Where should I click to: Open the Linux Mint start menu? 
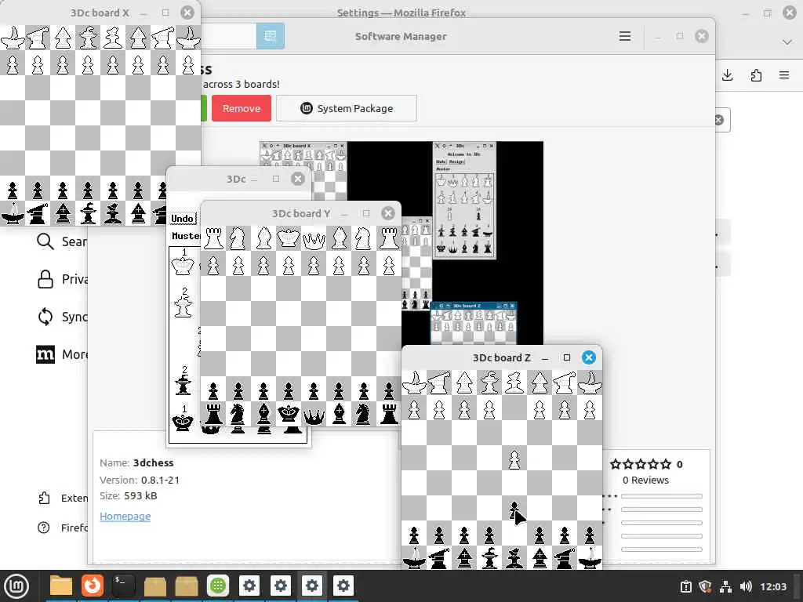(x=16, y=586)
